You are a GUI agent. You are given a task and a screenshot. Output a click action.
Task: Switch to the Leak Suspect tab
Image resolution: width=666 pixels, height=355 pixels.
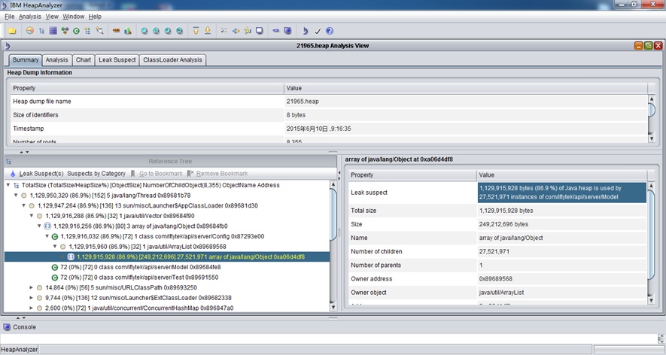(x=117, y=60)
